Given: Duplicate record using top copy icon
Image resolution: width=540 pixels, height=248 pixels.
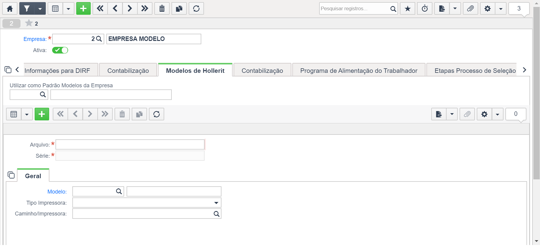Looking at the screenshot, I should point(179,8).
